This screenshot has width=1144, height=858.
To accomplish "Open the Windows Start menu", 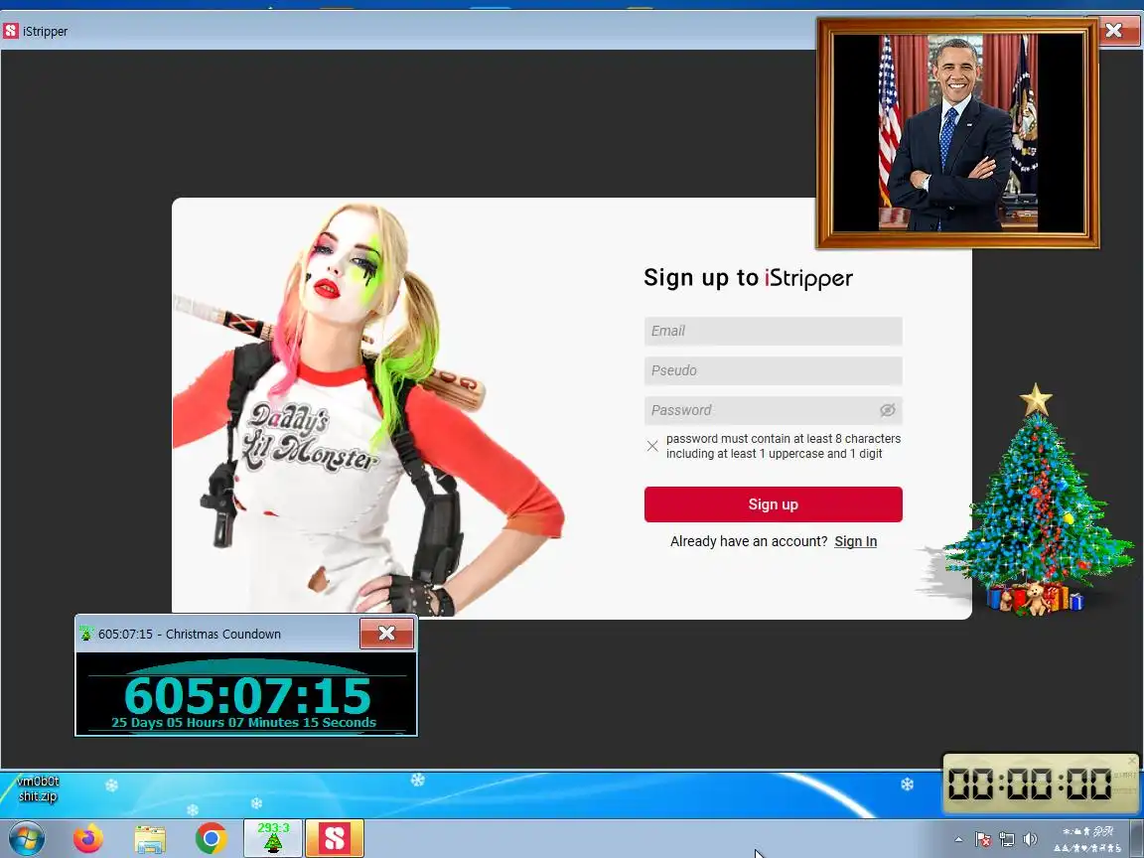I will click(25, 839).
